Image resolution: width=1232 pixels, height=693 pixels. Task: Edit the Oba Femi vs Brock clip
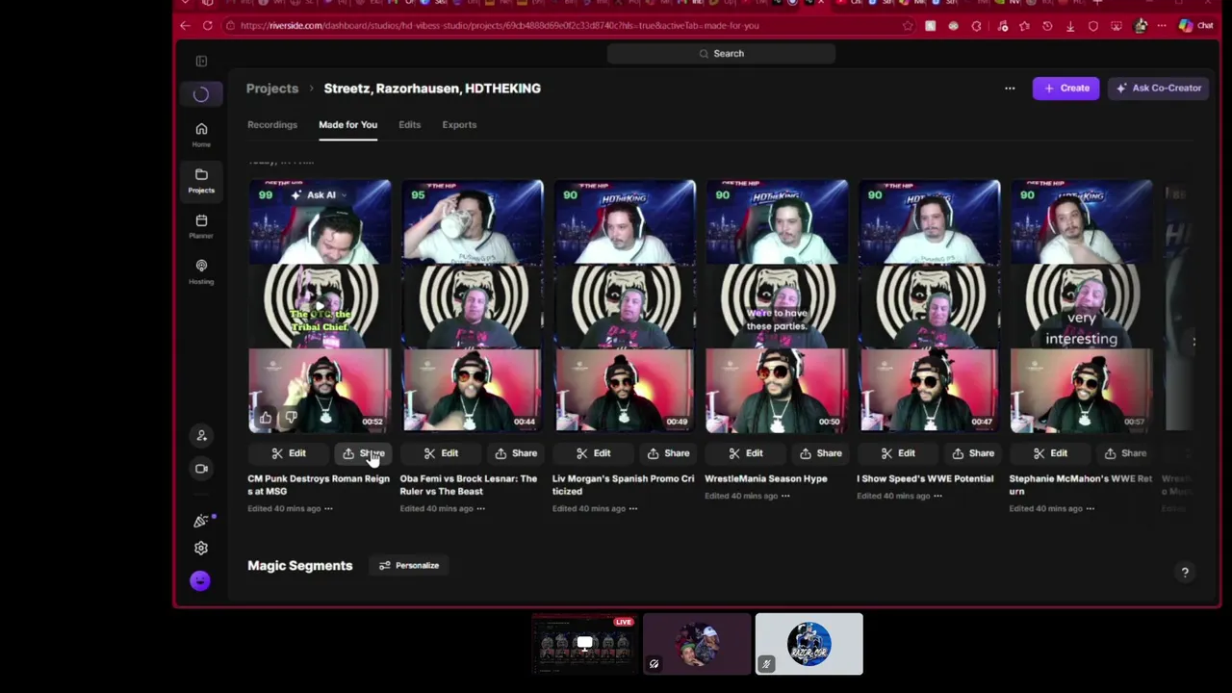tap(441, 453)
